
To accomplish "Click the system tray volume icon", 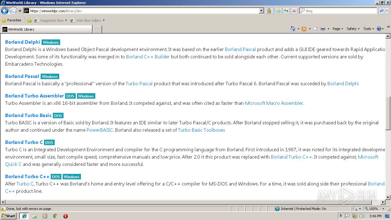I will pyautogui.click(x=362, y=216).
